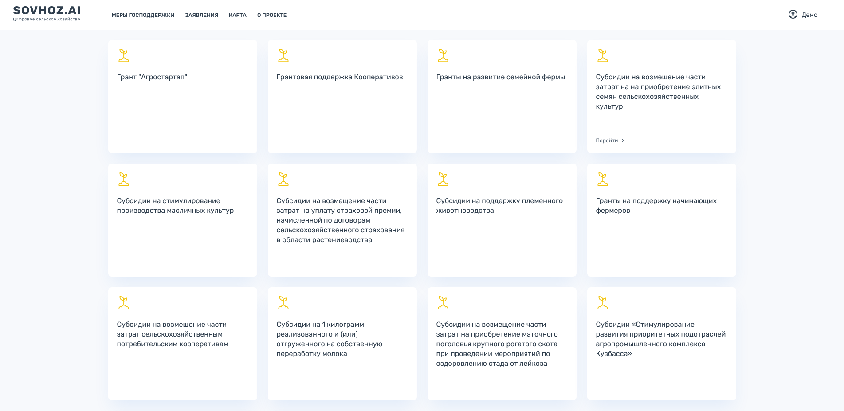
Task: Click the sprout icon on Грант "Агростартап" card
Action: click(124, 55)
